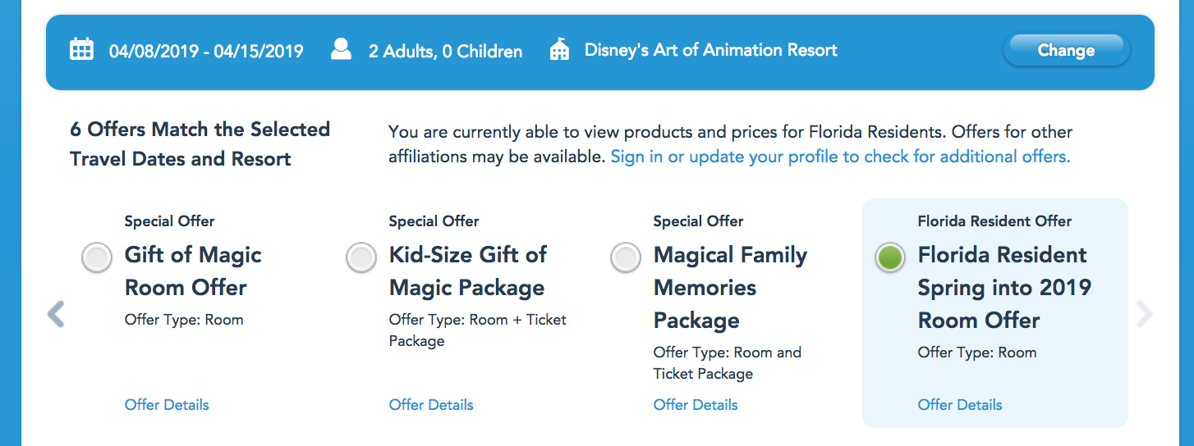The image size is (1194, 446).
Task: Click the calendar icon beside travel dates
Action: 81,50
